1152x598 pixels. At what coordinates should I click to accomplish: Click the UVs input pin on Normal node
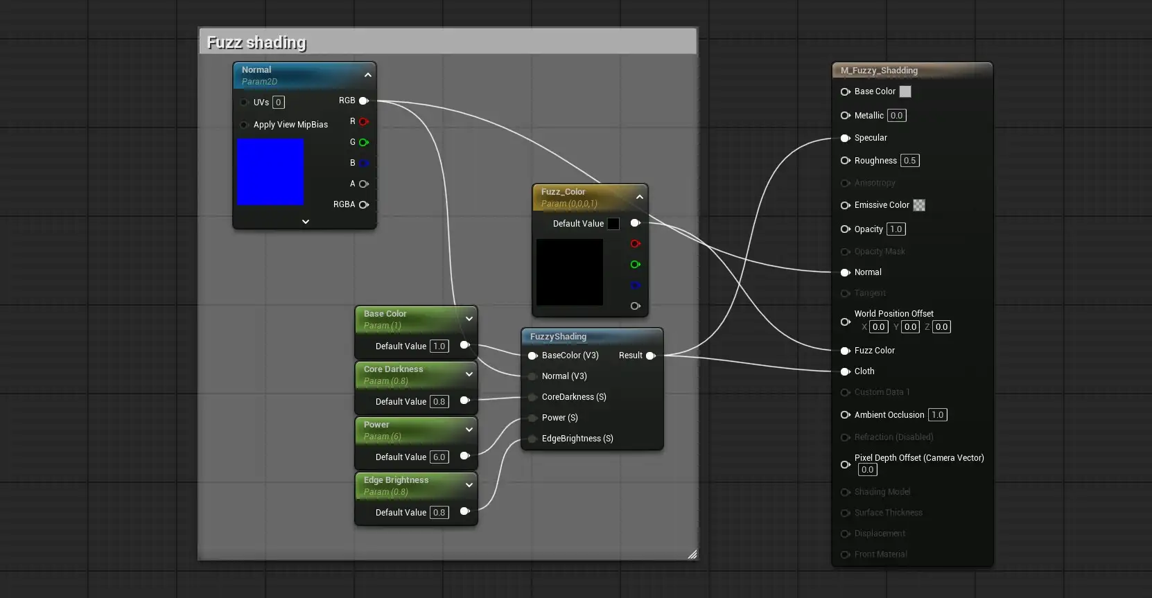coord(244,103)
